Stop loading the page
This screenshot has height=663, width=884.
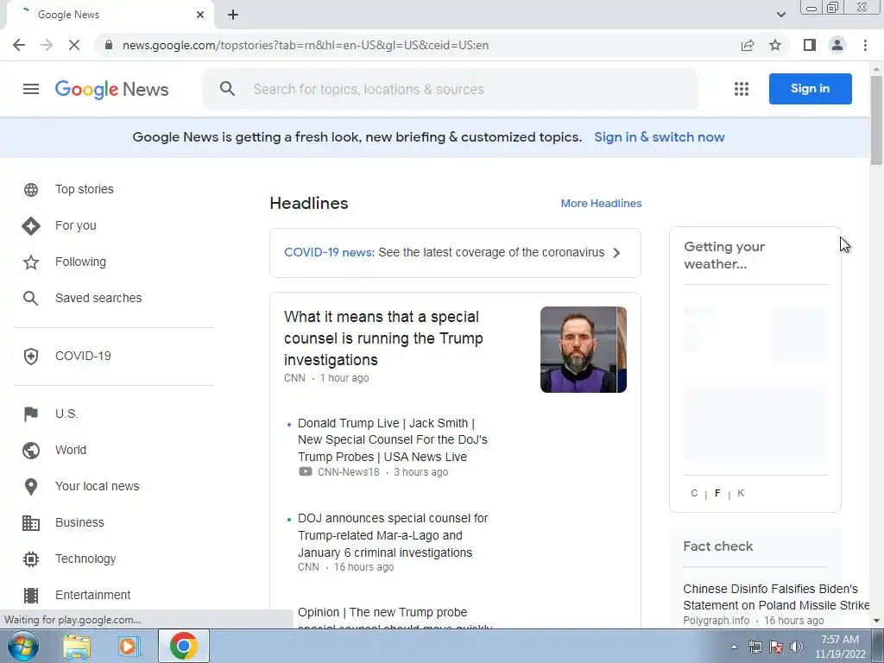[x=74, y=45]
